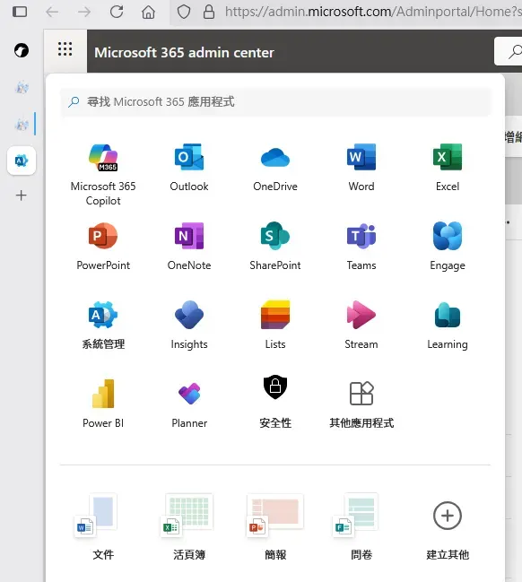The width and height of the screenshot is (522, 582).
Task: Launch the Teams app
Action: point(361,247)
